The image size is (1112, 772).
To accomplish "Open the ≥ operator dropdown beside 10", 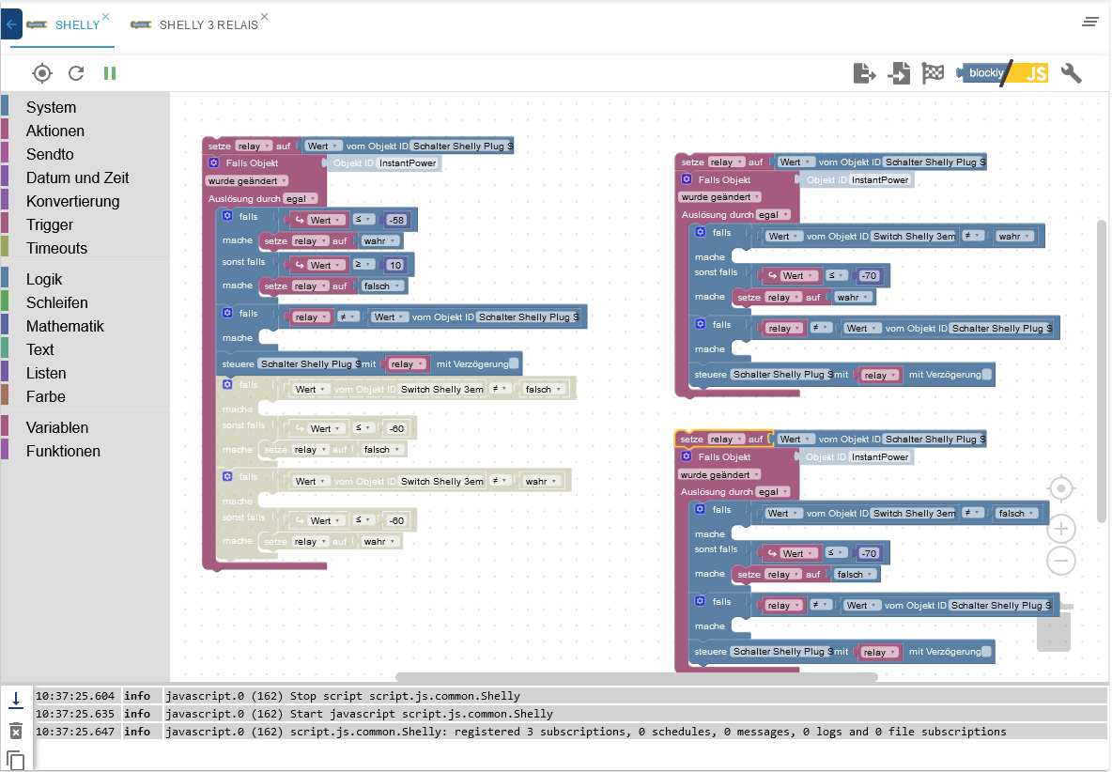I will [x=363, y=265].
